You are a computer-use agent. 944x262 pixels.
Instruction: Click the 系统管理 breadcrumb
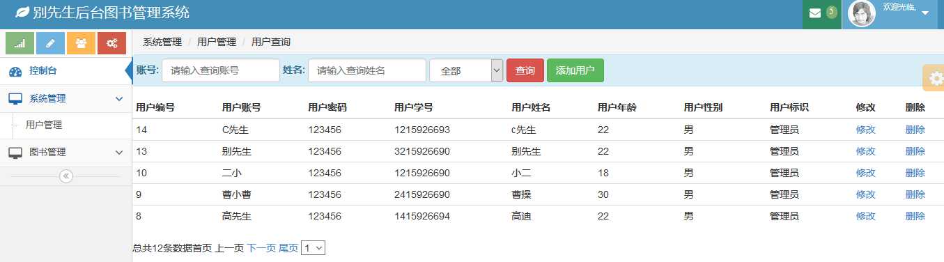coord(162,42)
